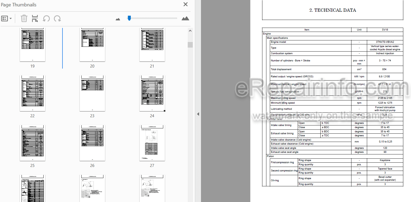Click the 'Cylinder head' section label
The width and height of the screenshot is (411, 202).
pos(275,119)
